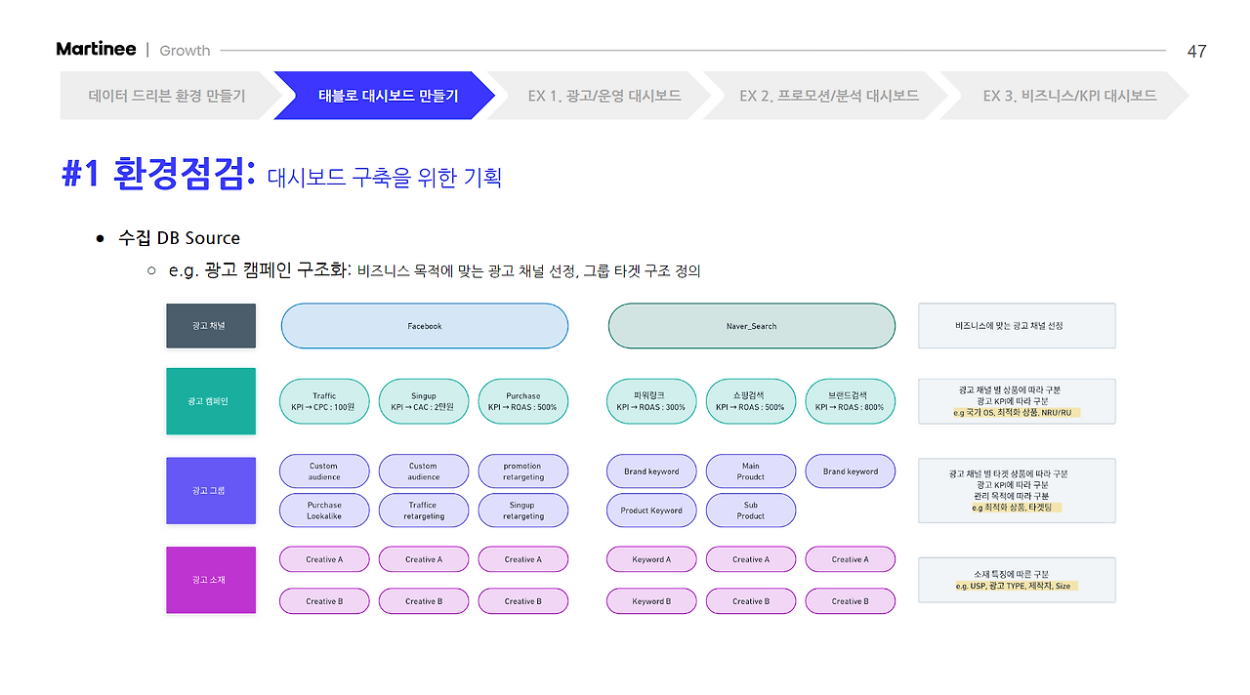Click the Product Keyword group pill
The image size is (1250, 695).
650,511
